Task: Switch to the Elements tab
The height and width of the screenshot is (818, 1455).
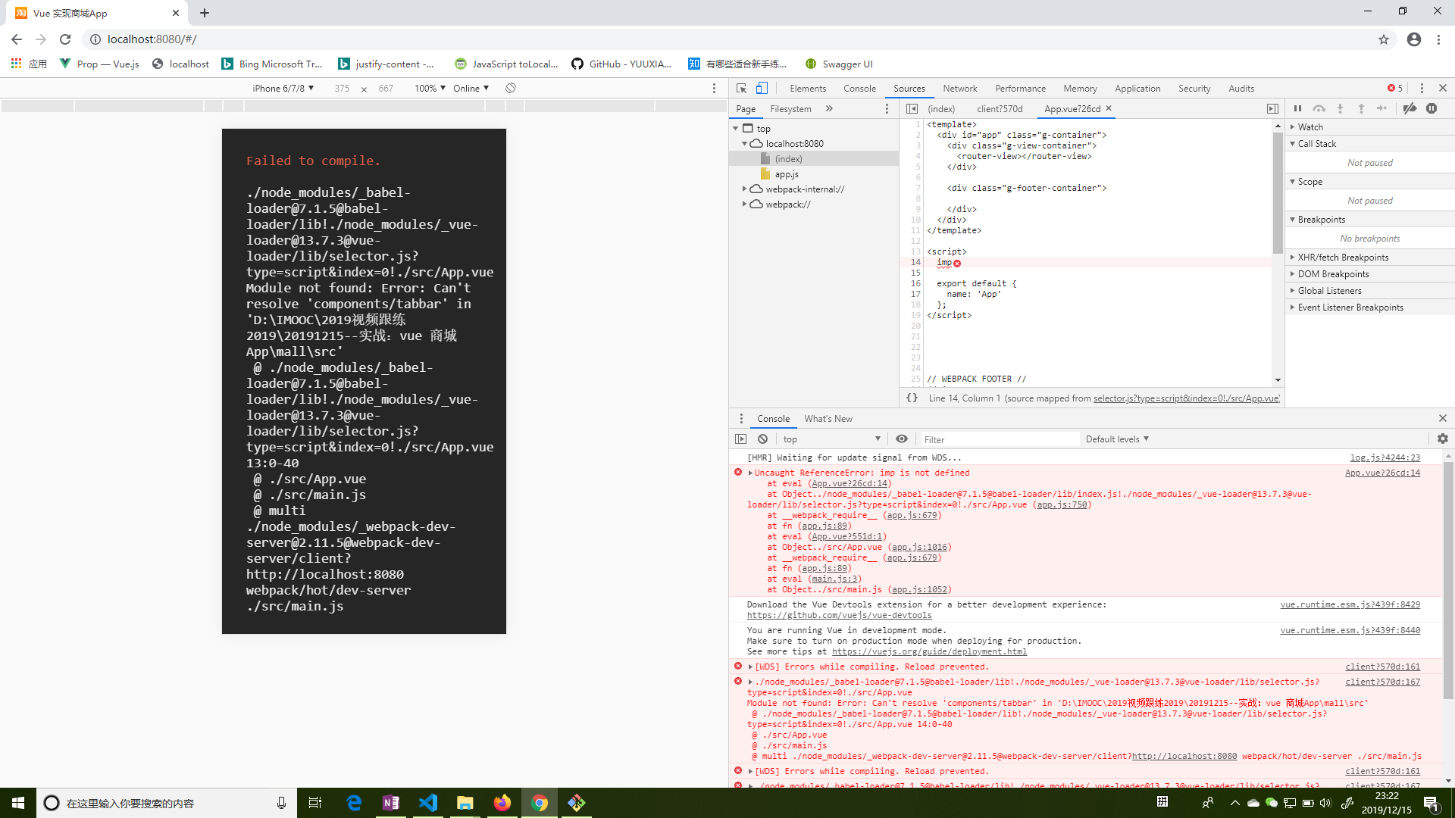Action: tap(808, 88)
